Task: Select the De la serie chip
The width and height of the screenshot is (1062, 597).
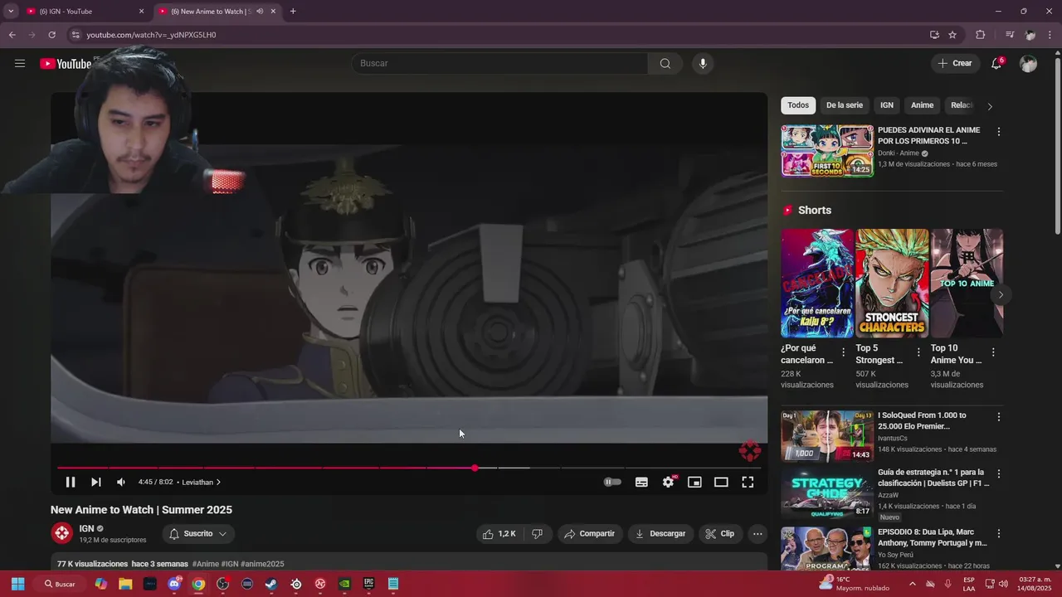Action: tap(845, 105)
